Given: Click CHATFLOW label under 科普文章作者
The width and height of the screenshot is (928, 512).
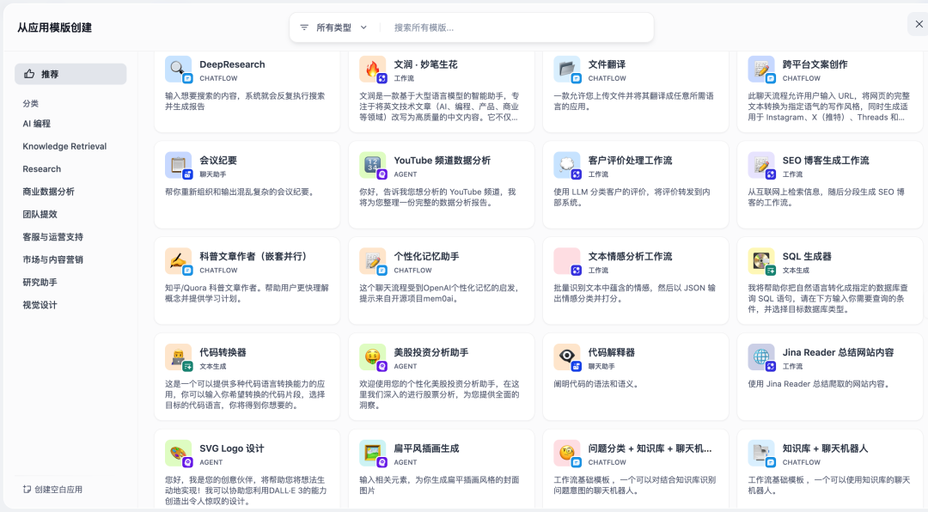Looking at the screenshot, I should tap(218, 271).
